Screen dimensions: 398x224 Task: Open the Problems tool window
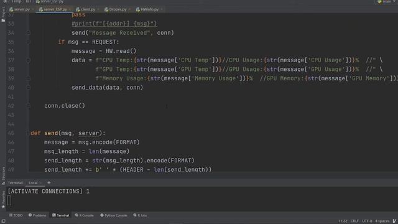[x=37, y=215]
